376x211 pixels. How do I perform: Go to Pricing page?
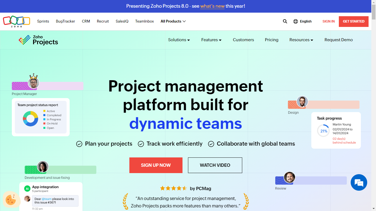click(x=272, y=40)
